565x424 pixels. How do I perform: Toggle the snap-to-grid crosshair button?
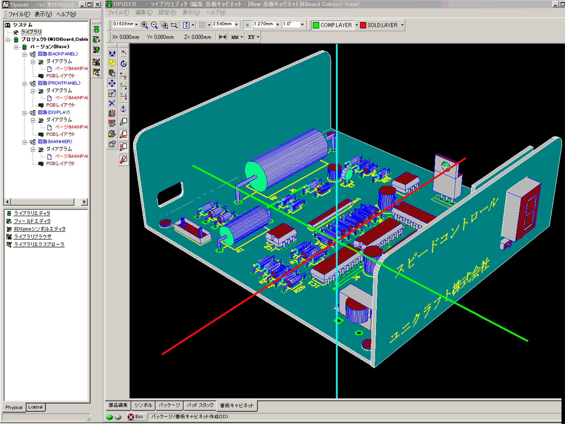coord(247,25)
